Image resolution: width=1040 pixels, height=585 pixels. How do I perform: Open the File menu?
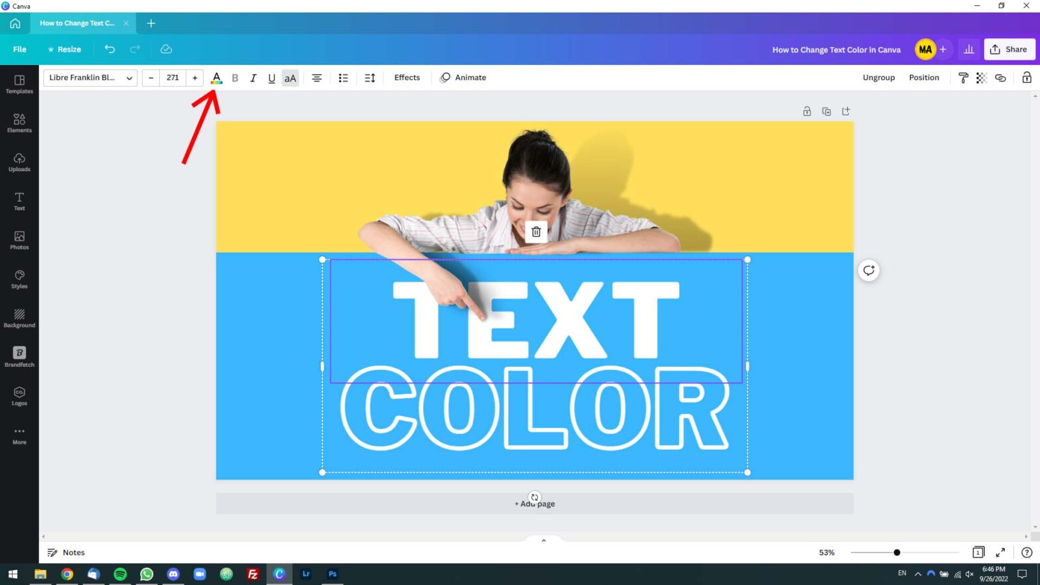[20, 49]
